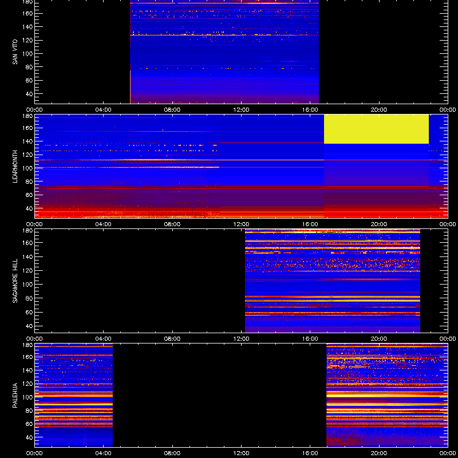This screenshot has height=458, width=458.
Task: Click the 120 tick label on Learmonth axis
Action: [x=27, y=155]
